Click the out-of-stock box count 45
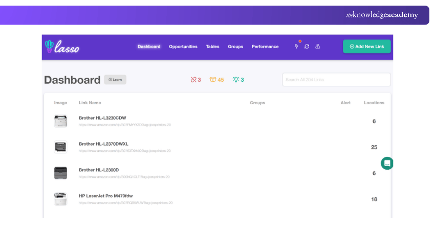Viewport: 435px width, 230px height. [x=216, y=80]
